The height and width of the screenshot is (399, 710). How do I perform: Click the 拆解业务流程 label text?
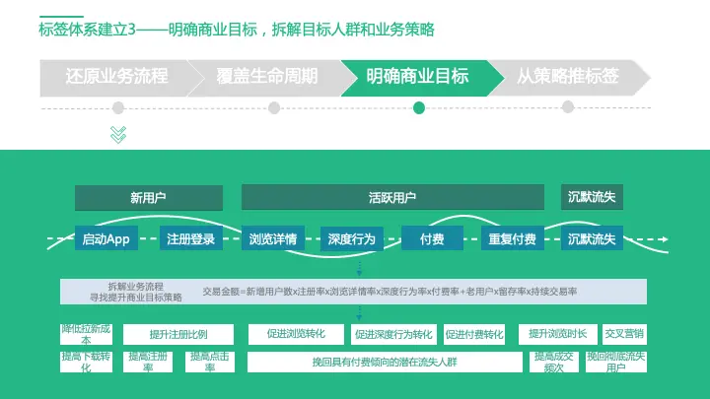coord(136,287)
